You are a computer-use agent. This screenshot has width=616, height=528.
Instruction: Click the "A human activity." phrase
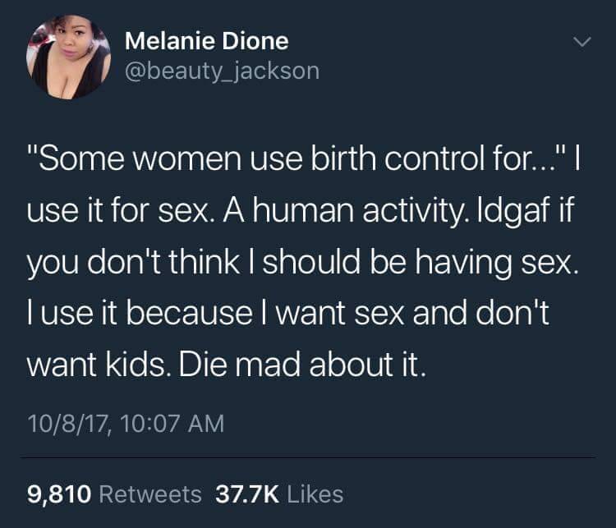tap(347, 211)
